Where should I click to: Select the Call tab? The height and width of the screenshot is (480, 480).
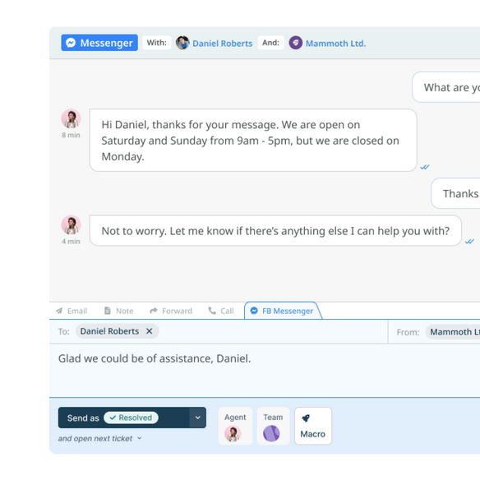click(221, 311)
